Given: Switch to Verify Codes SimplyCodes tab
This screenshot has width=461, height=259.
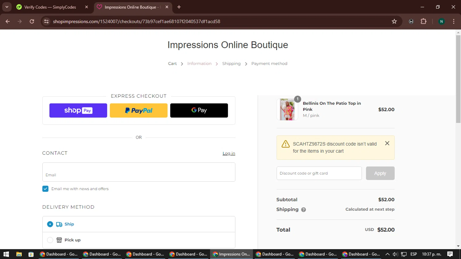Looking at the screenshot, I should 50,7.
